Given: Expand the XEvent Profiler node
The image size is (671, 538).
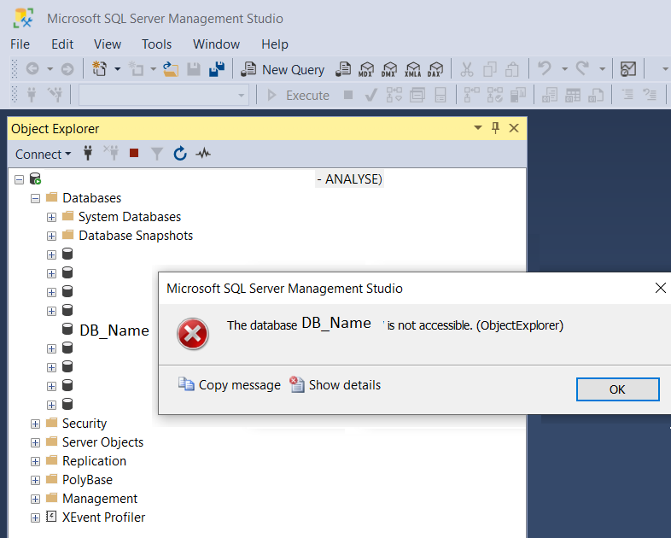Looking at the screenshot, I should 35,518.
